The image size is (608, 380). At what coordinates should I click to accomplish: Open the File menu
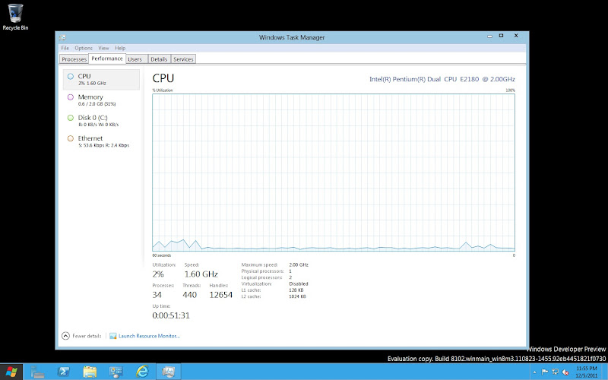click(x=65, y=48)
